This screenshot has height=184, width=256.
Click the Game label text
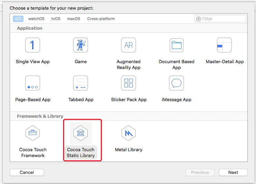pos(81,61)
